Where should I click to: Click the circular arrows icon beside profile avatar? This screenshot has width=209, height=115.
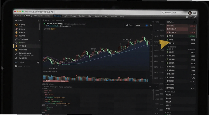click(x=194, y=13)
